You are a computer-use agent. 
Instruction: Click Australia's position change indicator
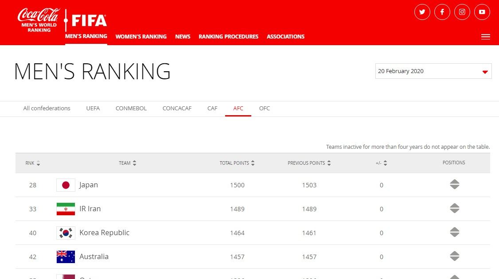tap(454, 256)
